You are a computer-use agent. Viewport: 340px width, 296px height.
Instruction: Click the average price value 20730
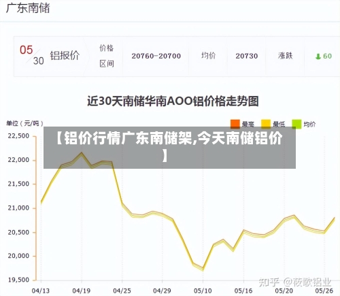click(247, 56)
